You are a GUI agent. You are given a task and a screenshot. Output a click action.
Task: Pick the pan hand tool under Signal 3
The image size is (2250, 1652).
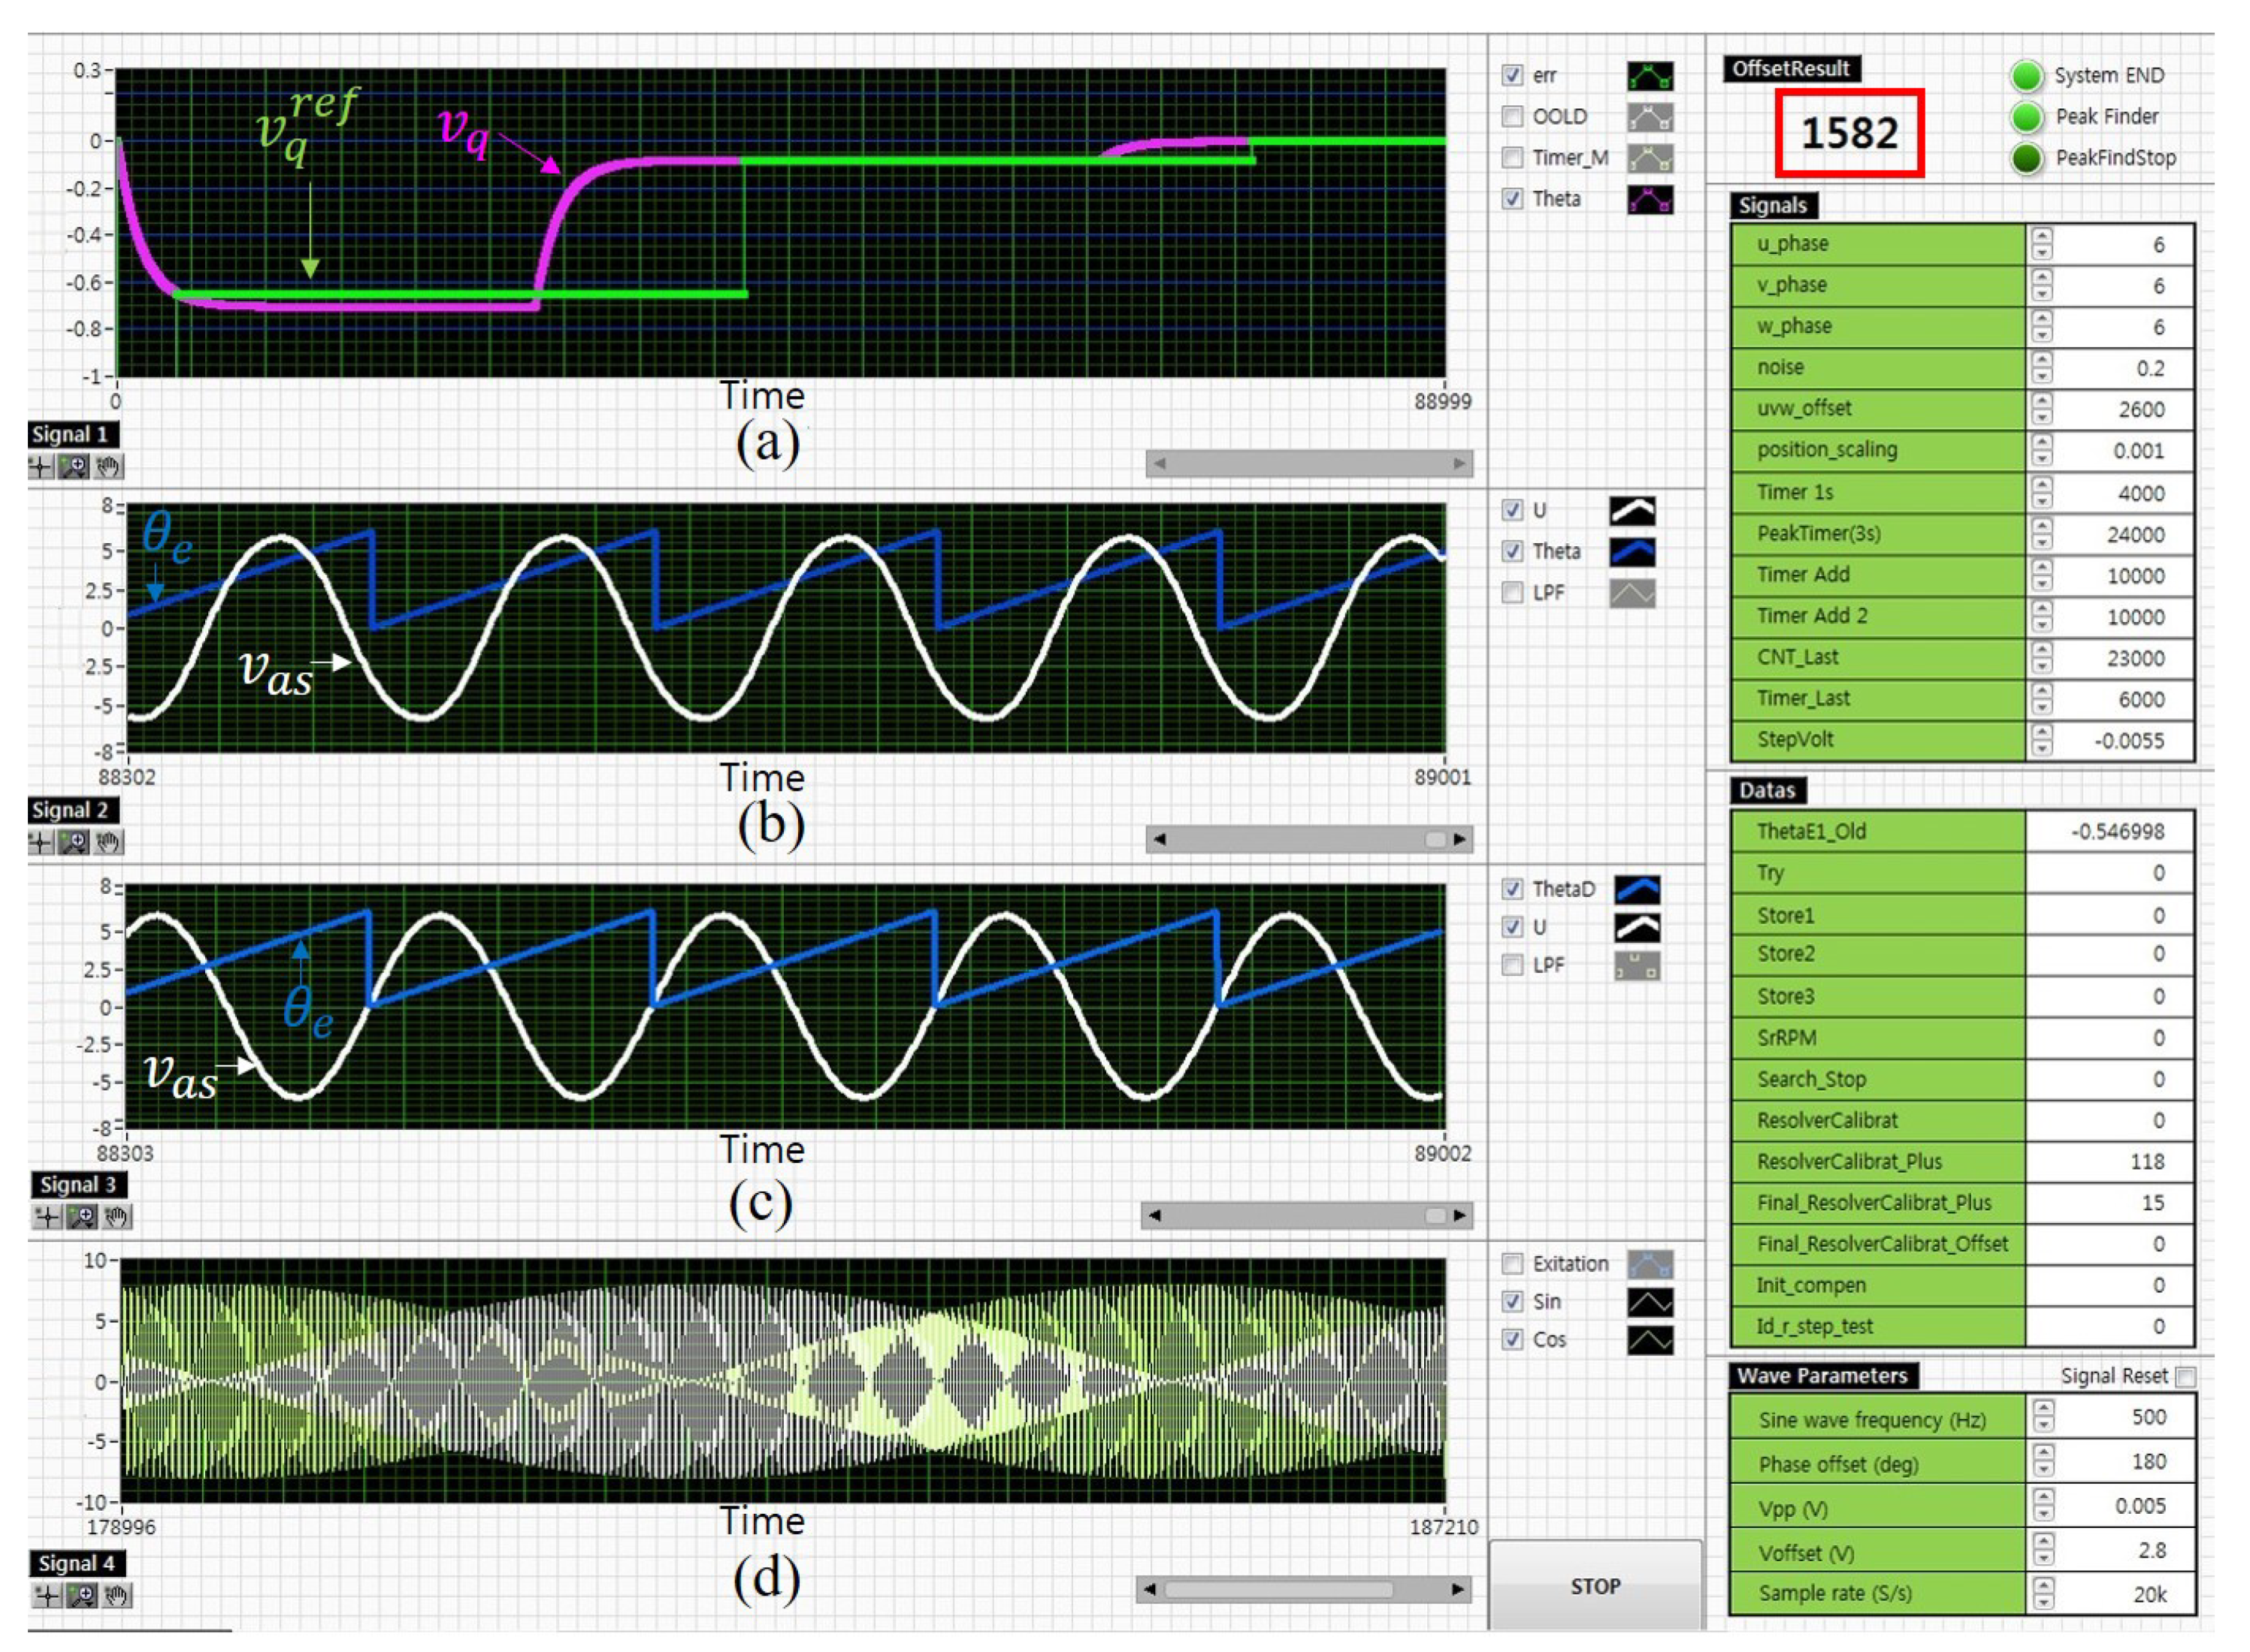pos(117,1217)
